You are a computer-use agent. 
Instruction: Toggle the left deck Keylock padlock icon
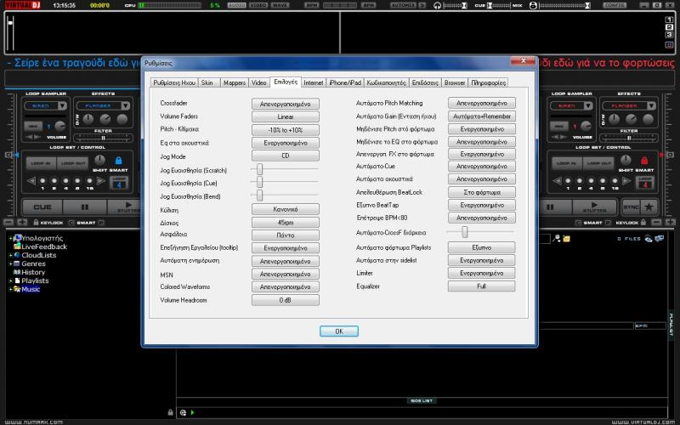click(36, 223)
